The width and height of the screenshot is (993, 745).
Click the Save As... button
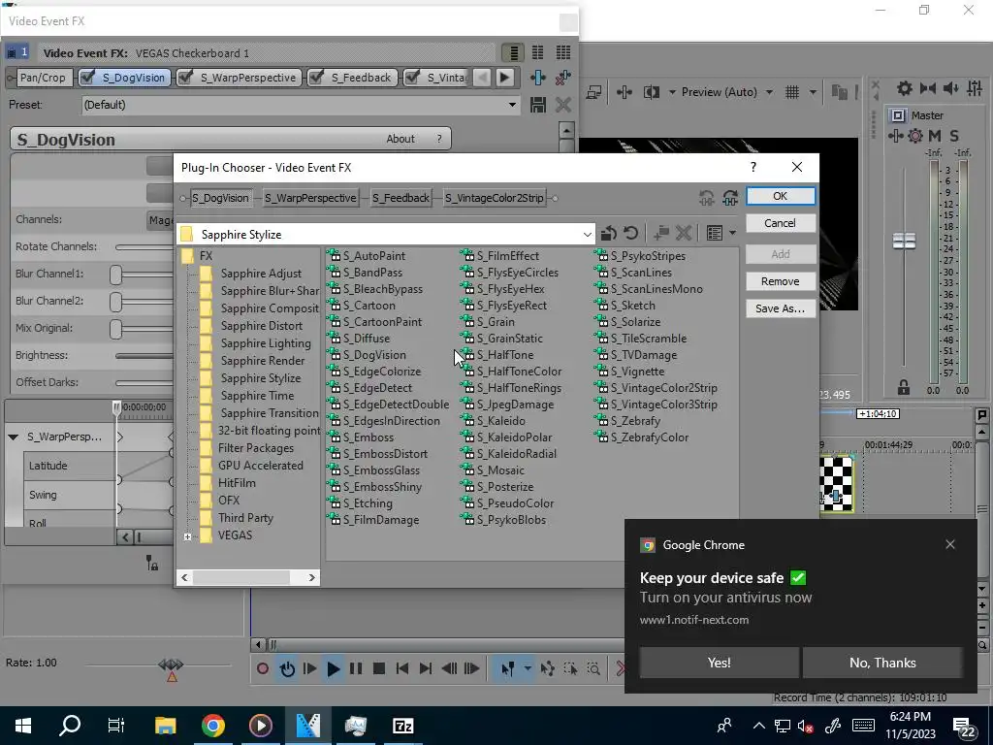coord(780,308)
